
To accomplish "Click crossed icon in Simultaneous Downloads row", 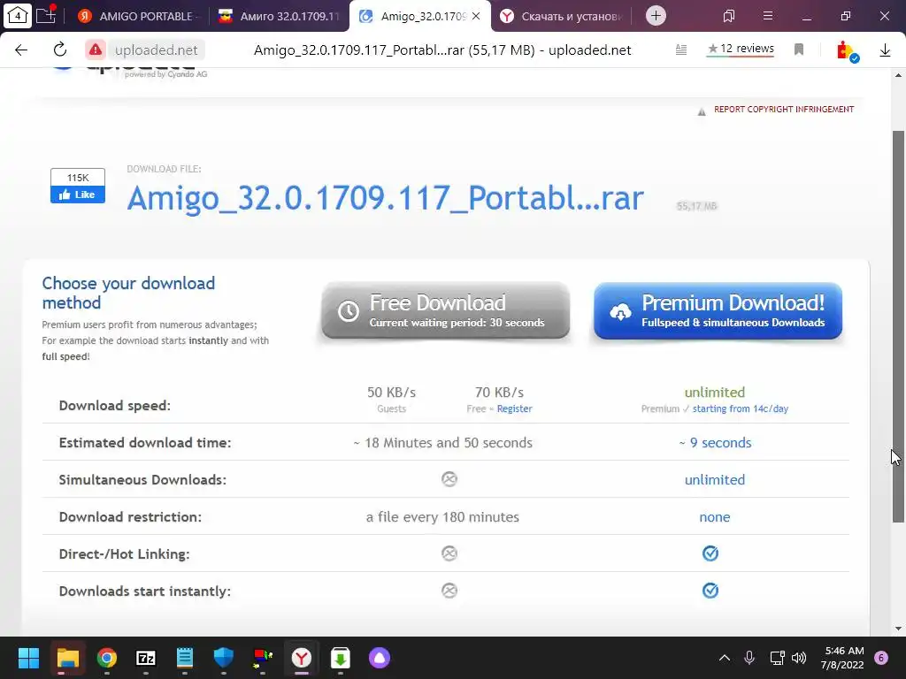I will click(449, 479).
